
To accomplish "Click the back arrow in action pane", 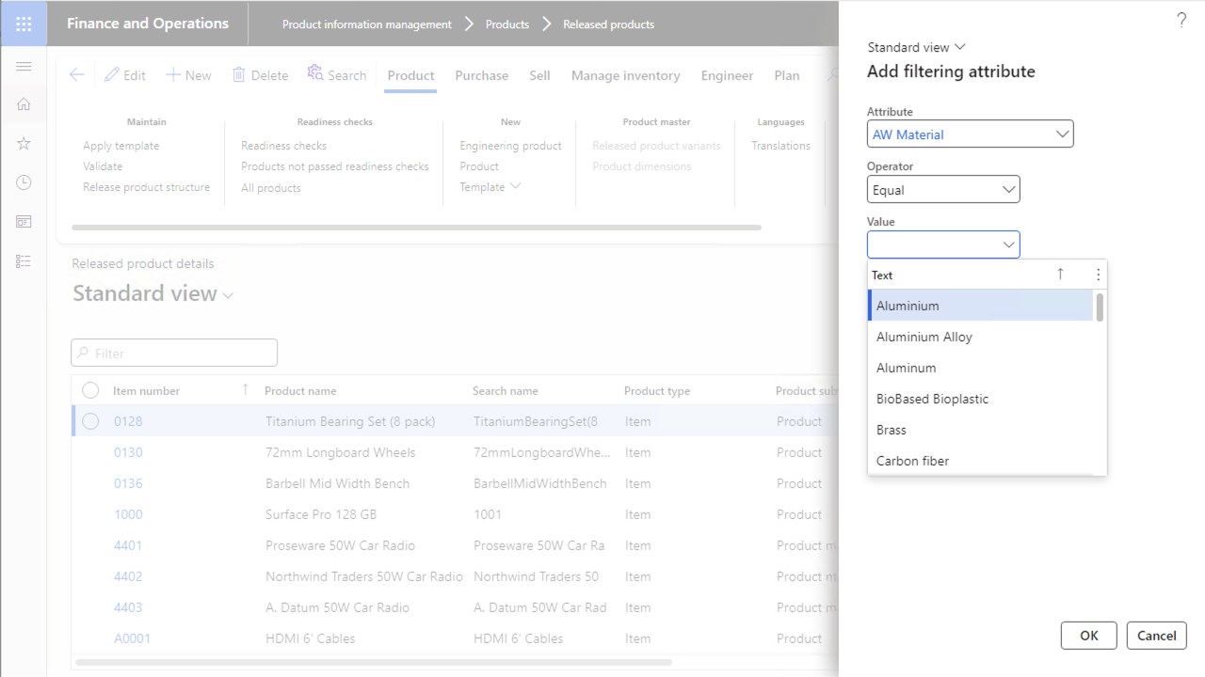I will [x=77, y=75].
